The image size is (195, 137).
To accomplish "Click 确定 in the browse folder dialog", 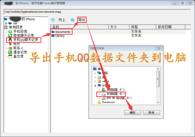I will pyautogui.click(x=133, y=113).
